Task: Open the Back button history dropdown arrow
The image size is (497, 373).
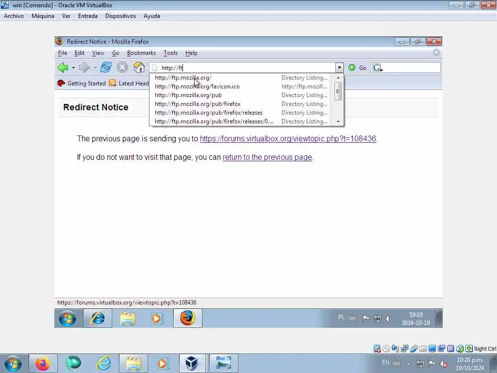Action: point(73,68)
